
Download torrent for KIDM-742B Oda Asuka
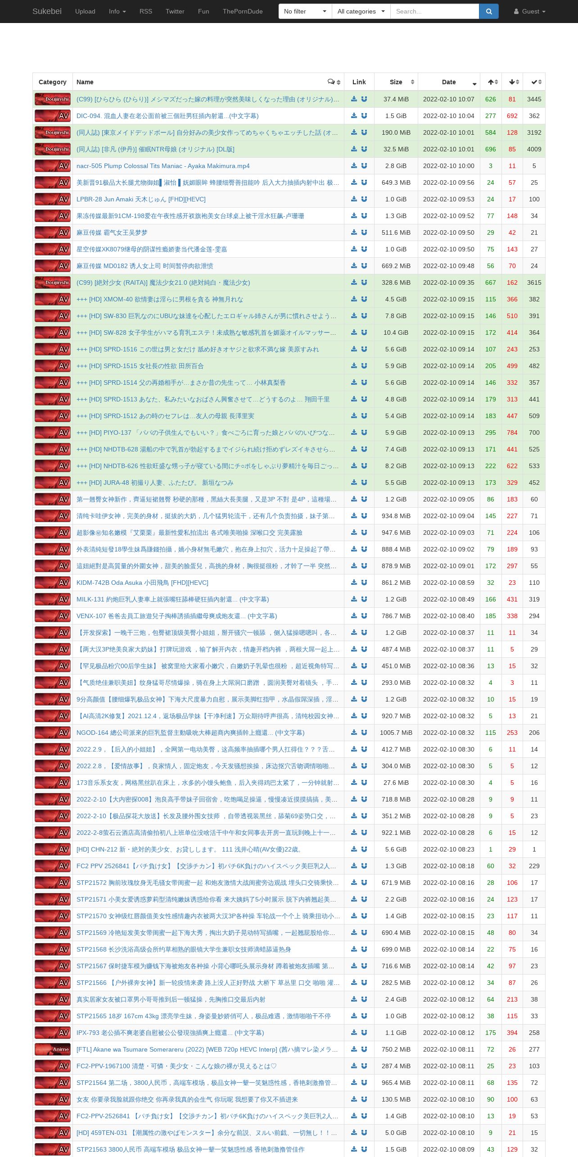click(x=354, y=583)
